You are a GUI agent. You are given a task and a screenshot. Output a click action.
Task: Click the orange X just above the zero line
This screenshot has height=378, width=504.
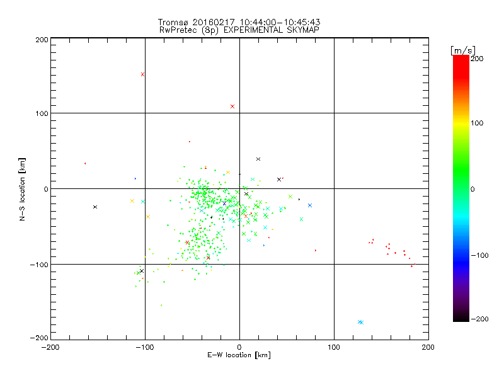coord(228,173)
